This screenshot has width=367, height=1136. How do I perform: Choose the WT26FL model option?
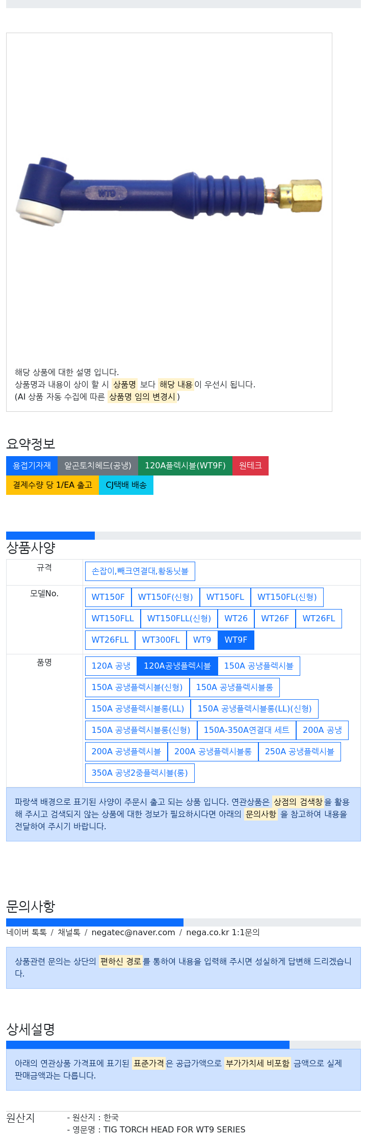coord(319,619)
